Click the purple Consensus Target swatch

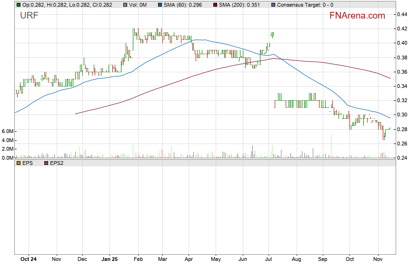[x=273, y=5]
